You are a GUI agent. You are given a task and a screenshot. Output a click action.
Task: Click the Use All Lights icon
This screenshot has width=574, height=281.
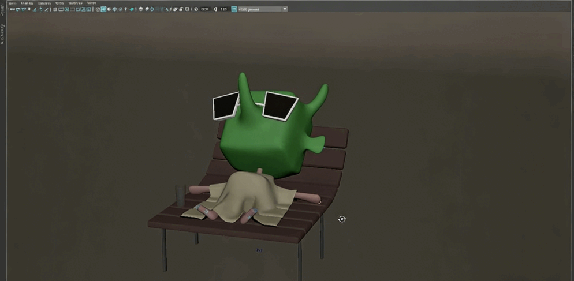(126, 9)
